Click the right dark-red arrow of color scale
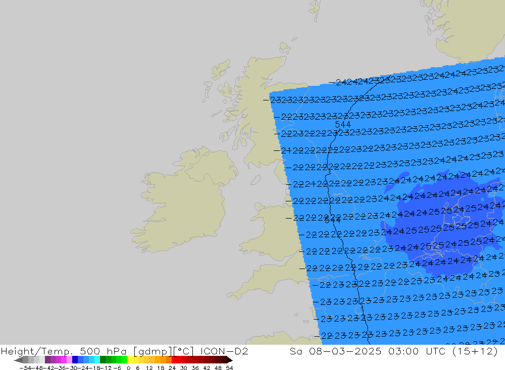 [x=230, y=360]
